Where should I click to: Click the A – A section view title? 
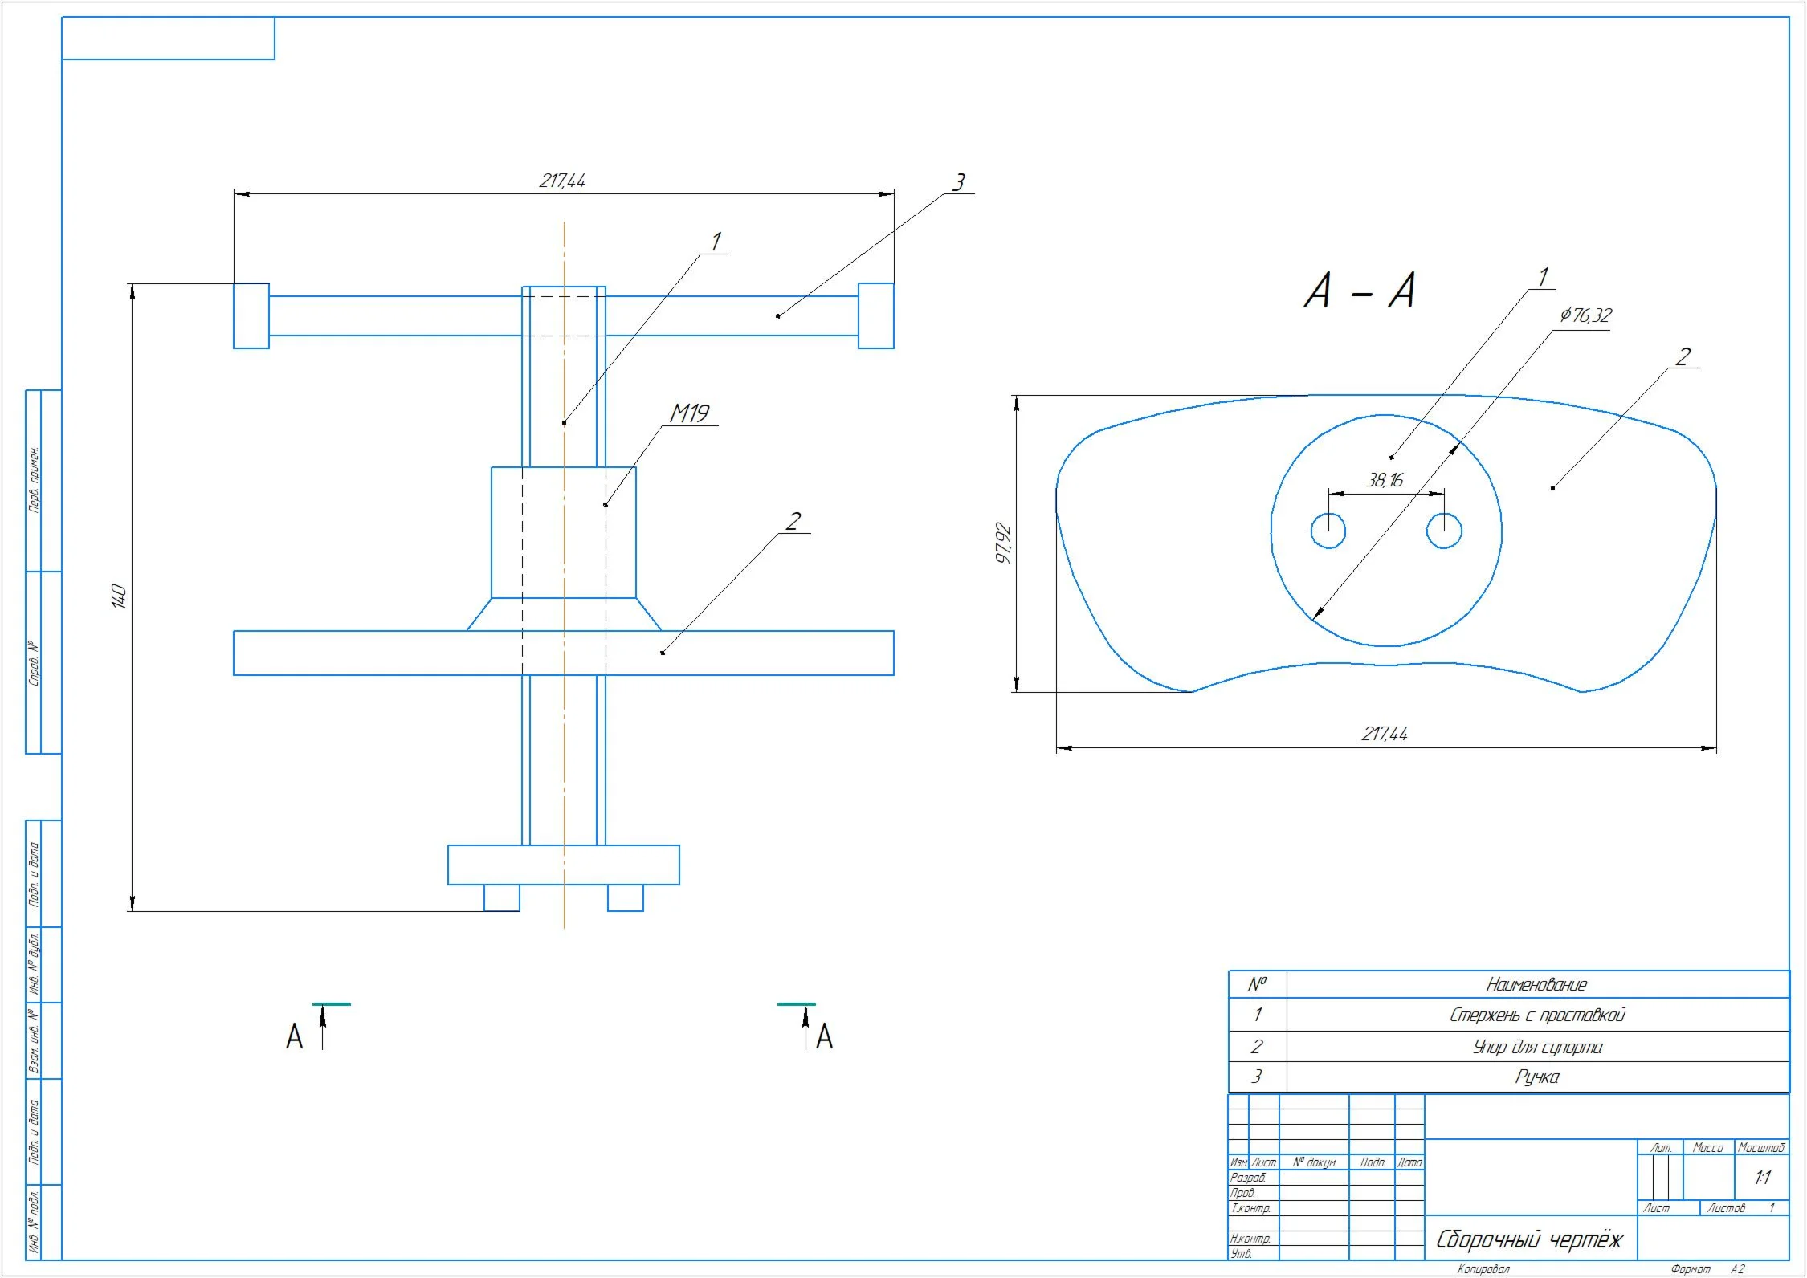pyautogui.click(x=1360, y=291)
